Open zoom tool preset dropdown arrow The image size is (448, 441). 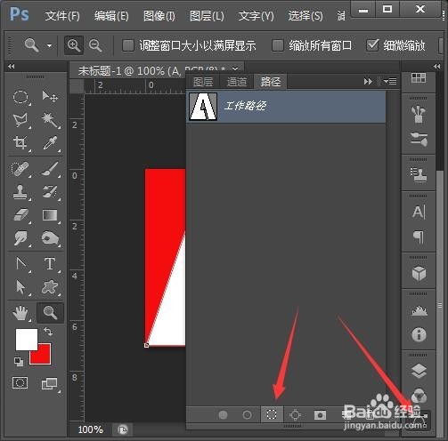(49, 45)
